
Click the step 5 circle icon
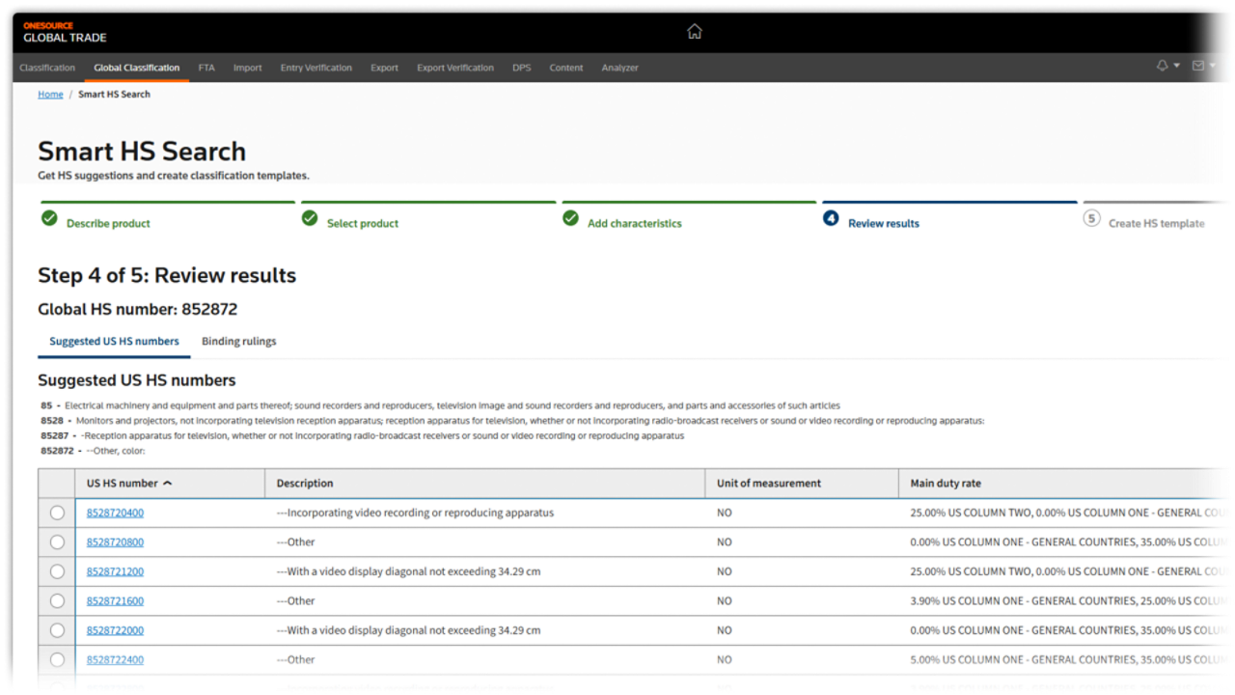pos(1091,219)
